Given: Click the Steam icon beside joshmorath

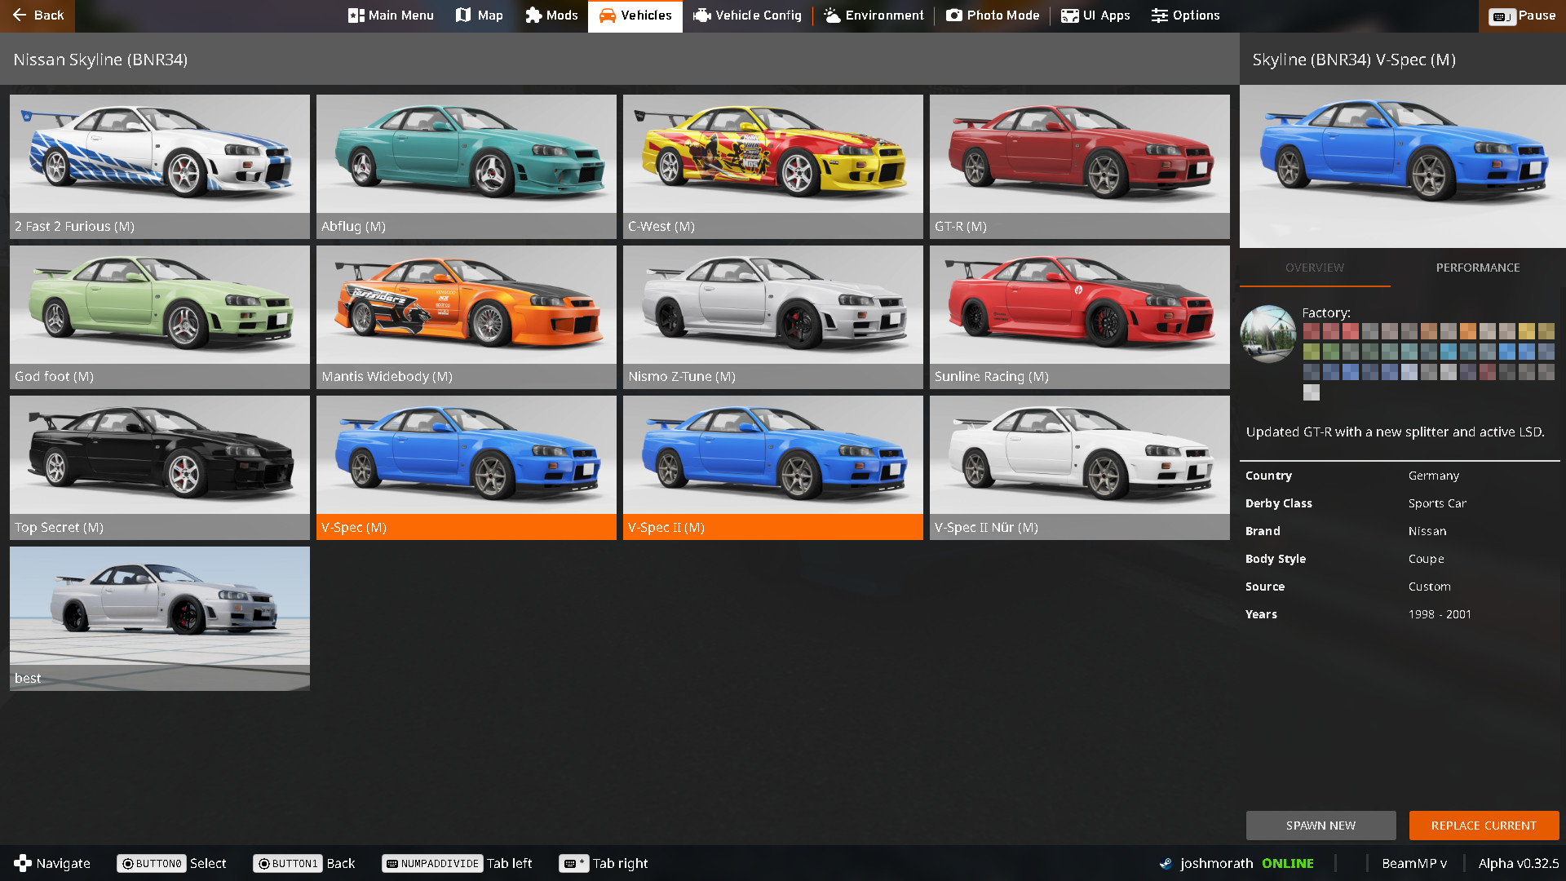Looking at the screenshot, I should [x=1166, y=863].
